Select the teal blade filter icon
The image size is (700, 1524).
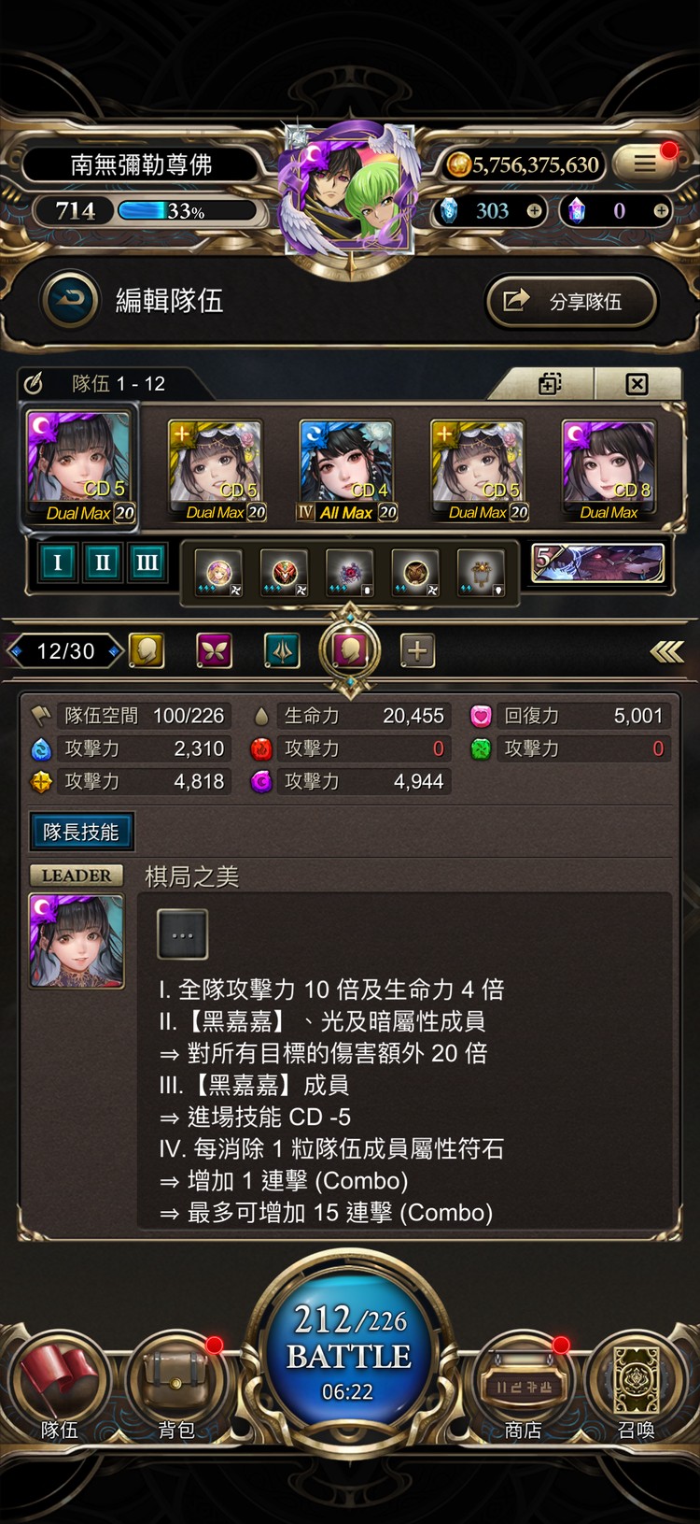coord(282,651)
